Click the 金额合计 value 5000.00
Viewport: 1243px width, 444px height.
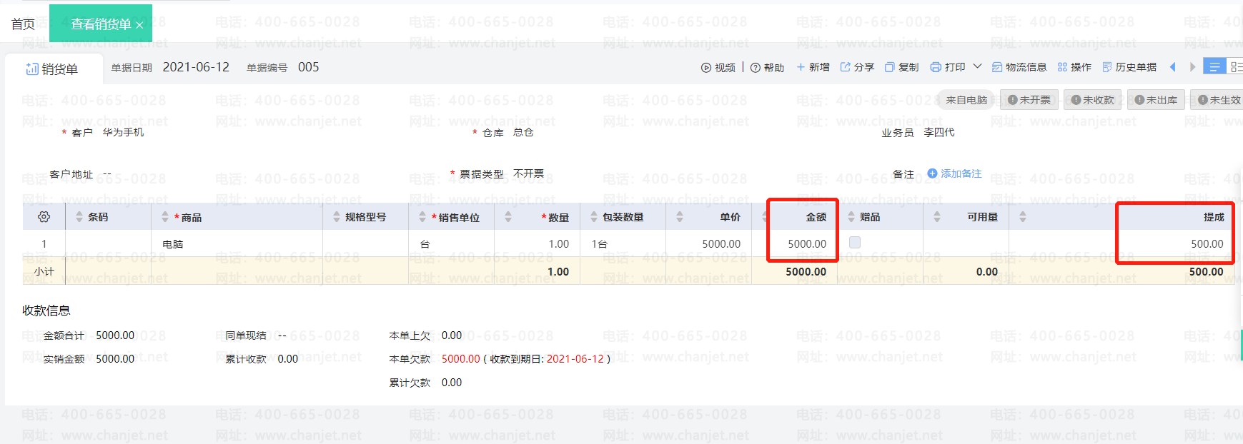(115, 335)
